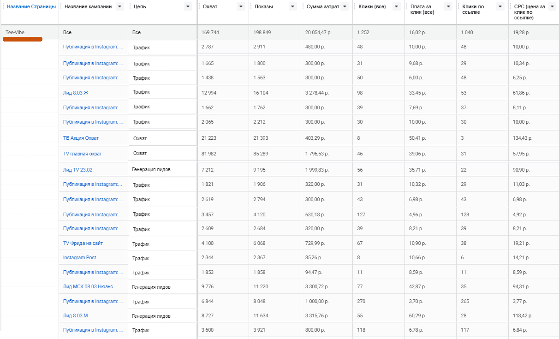This screenshot has height=339, width=559.
Task: Open the Цель column filter dropdown
Action: (188, 7)
